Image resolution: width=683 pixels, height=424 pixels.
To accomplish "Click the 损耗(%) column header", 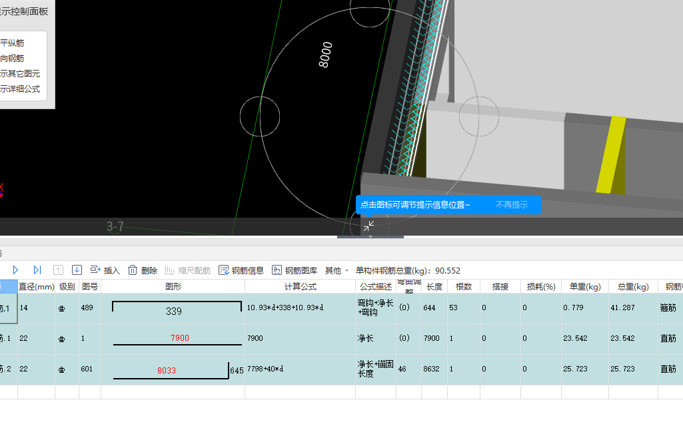I will [541, 286].
